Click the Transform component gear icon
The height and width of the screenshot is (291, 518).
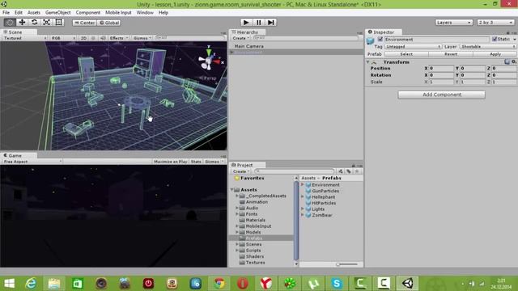tap(514, 61)
